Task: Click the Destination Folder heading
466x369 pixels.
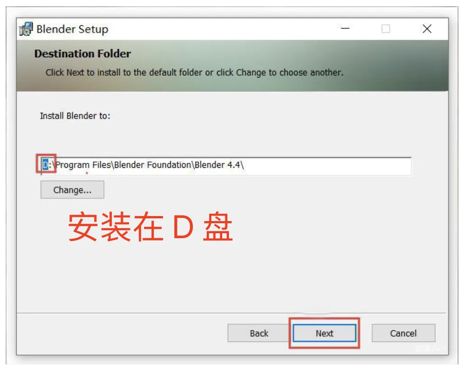Action: 83,54
